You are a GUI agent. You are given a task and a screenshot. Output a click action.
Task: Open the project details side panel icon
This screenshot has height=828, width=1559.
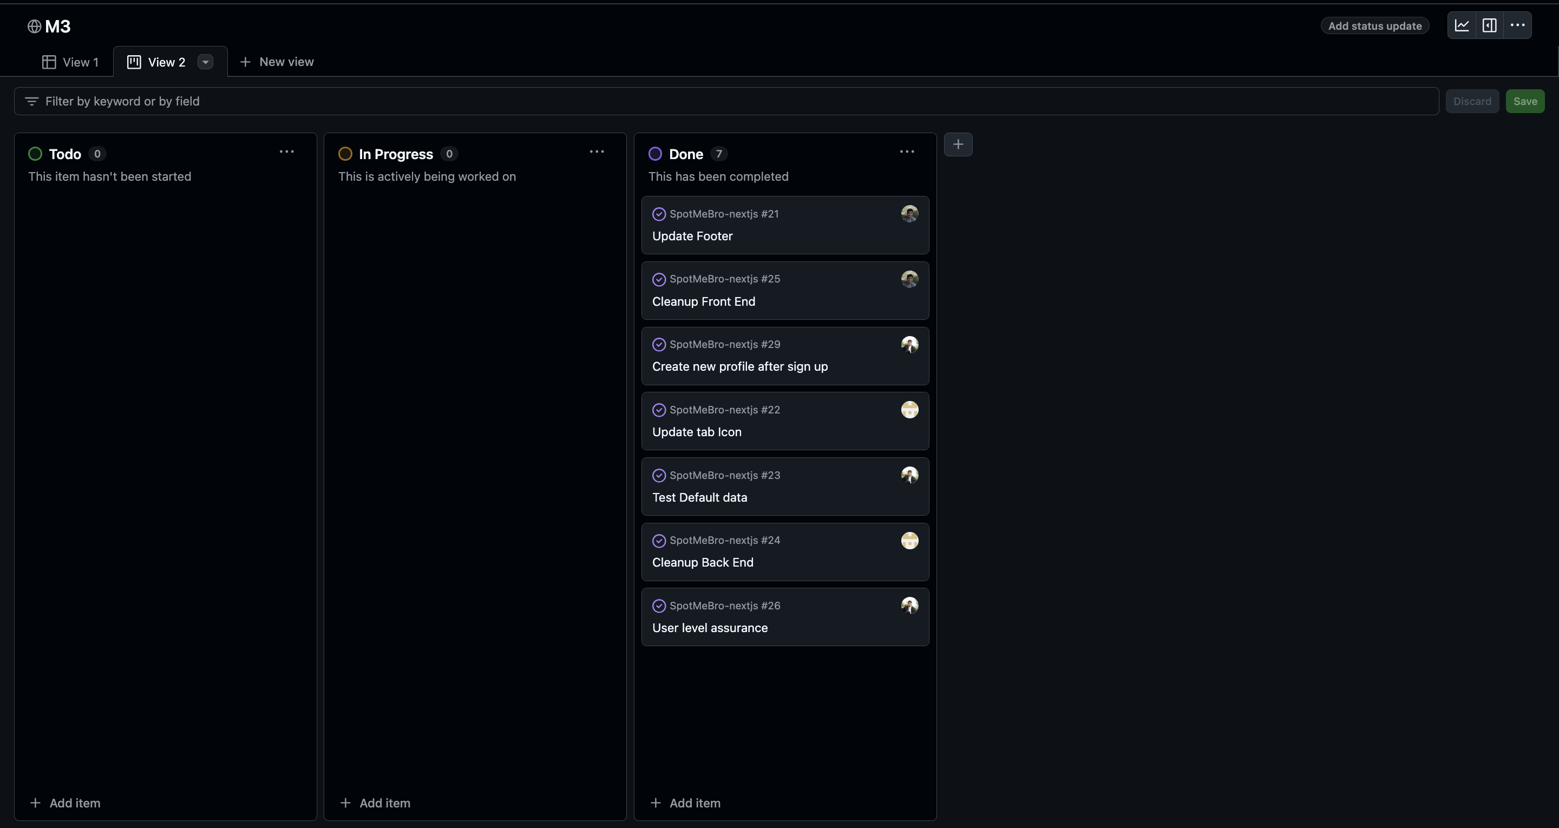click(1489, 25)
